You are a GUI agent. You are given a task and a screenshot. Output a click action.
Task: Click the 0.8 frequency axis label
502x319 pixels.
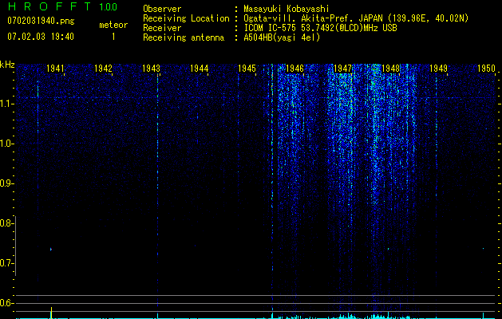click(x=6, y=223)
